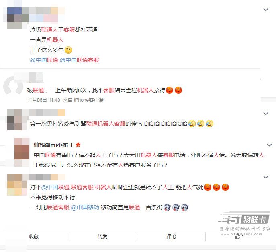Click the 收藏 button
Image resolution: width=276 pixels, height=252 pixels.
(34, 236)
